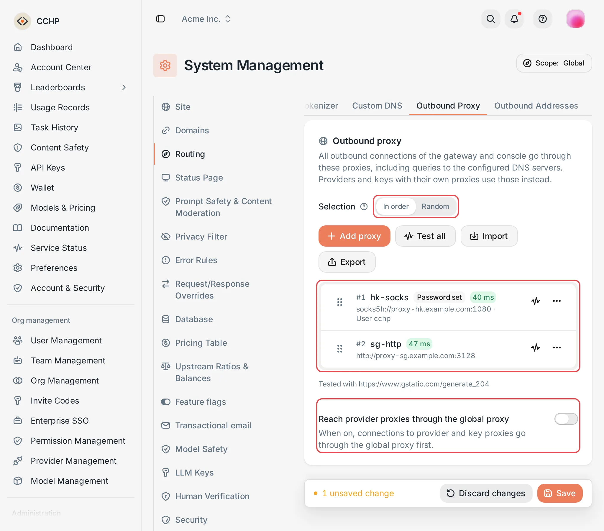Click the help question-mark icon in header
This screenshot has width=604, height=531.
542,19
